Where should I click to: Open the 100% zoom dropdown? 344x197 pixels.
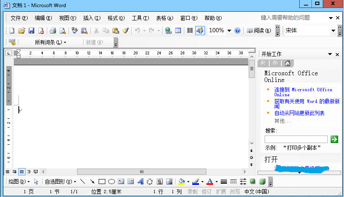click(x=229, y=31)
